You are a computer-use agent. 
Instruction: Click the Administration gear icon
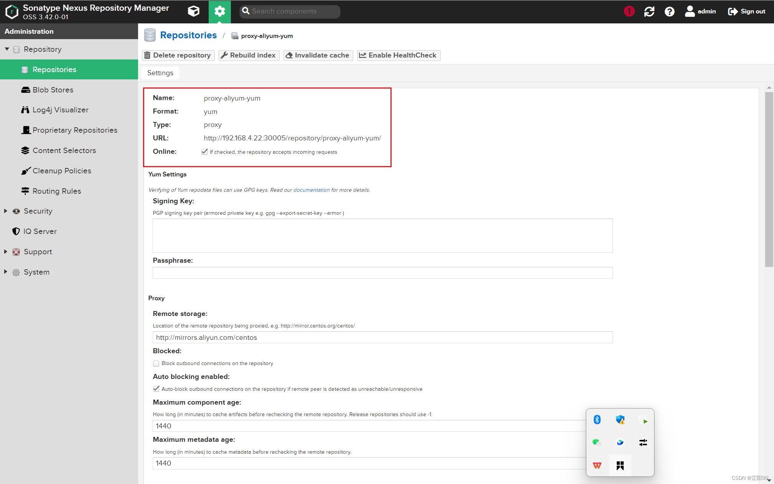(x=219, y=12)
